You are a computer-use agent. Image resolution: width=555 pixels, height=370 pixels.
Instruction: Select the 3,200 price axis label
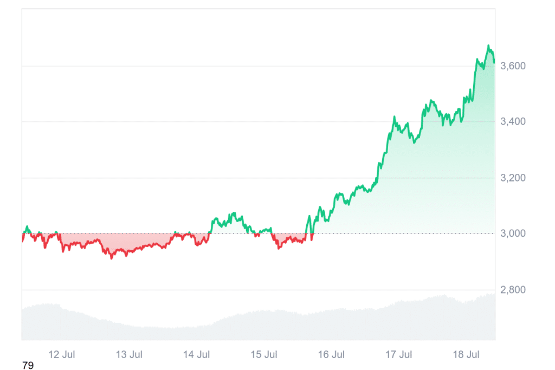click(513, 178)
